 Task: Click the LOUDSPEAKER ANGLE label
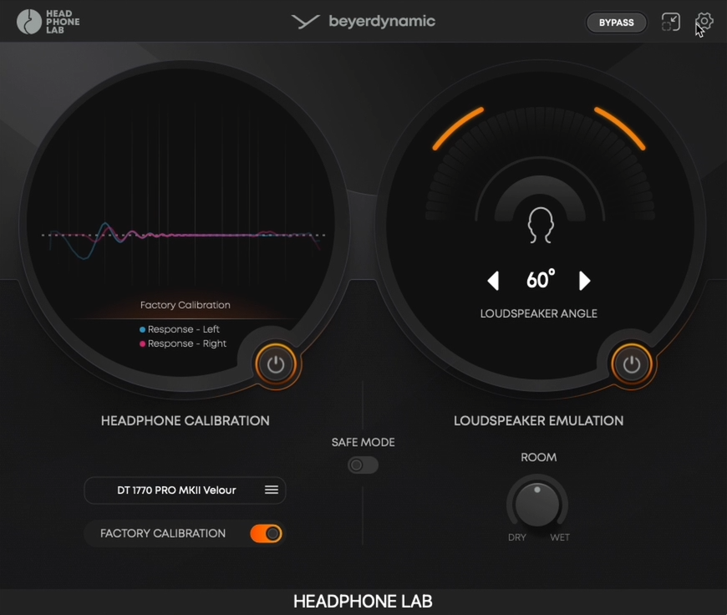[539, 313]
